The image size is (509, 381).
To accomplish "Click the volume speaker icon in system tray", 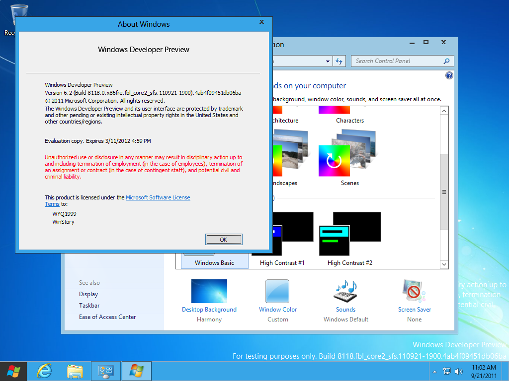I will (x=459, y=371).
